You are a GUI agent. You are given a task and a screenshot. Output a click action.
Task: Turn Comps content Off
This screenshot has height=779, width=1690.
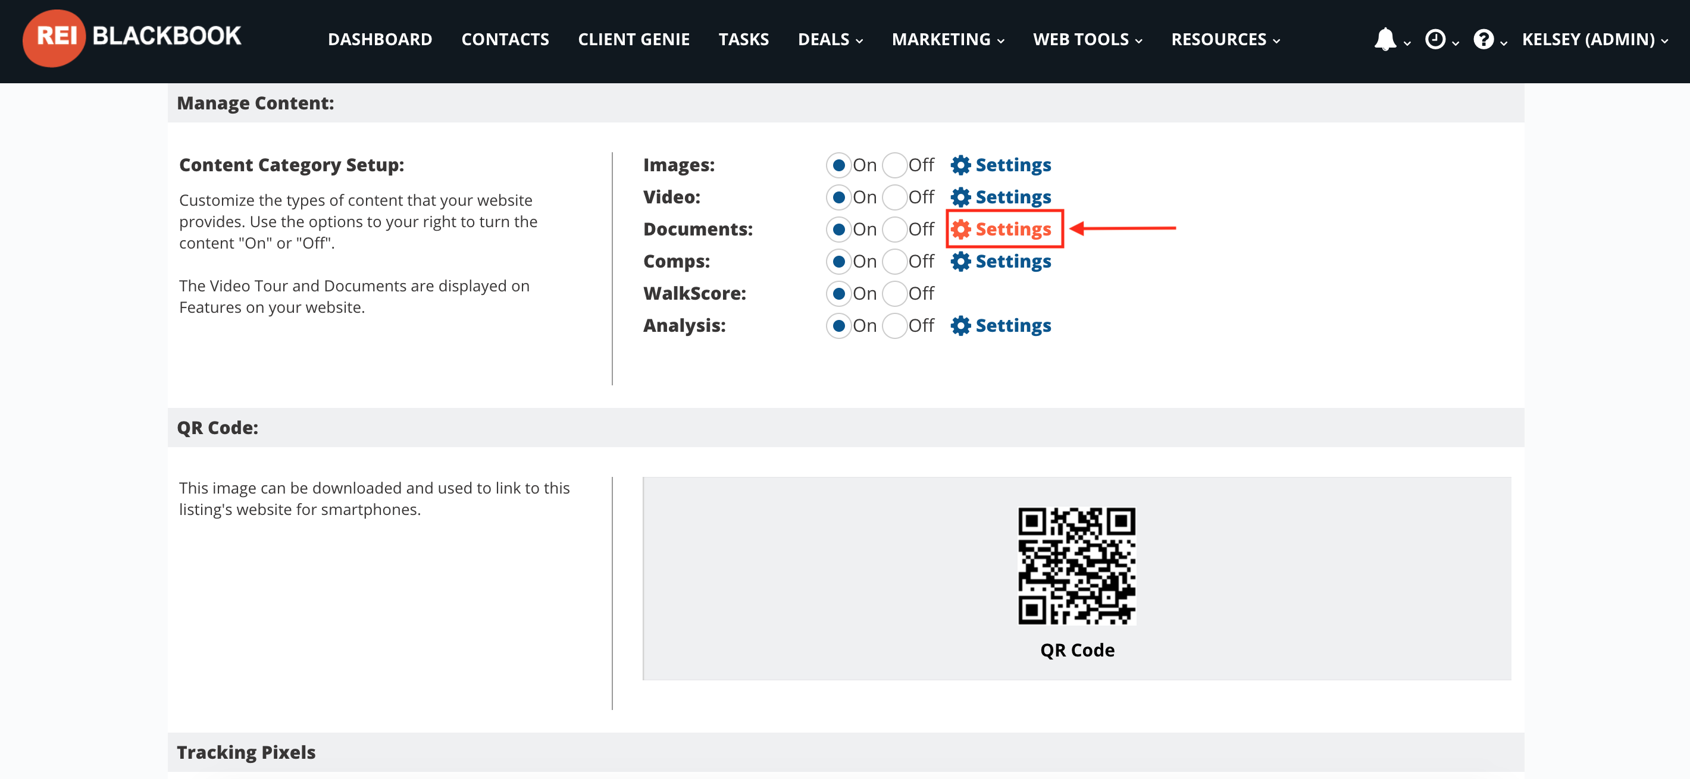(x=895, y=262)
